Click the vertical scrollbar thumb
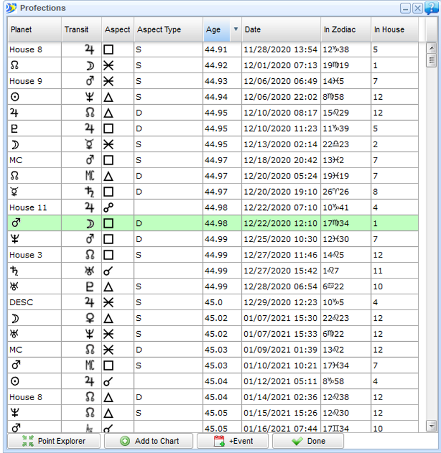The image size is (441, 453). (432, 60)
